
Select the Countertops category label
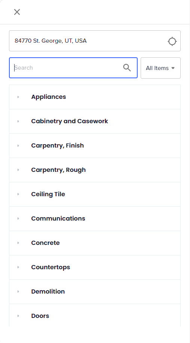pyautogui.click(x=50, y=267)
